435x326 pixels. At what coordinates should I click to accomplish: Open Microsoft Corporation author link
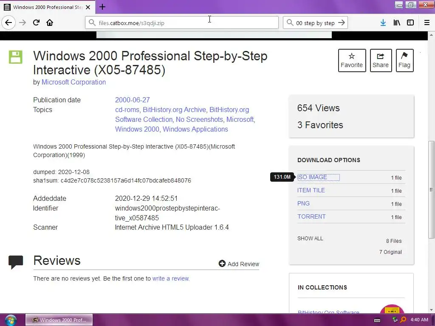pyautogui.click(x=73, y=82)
